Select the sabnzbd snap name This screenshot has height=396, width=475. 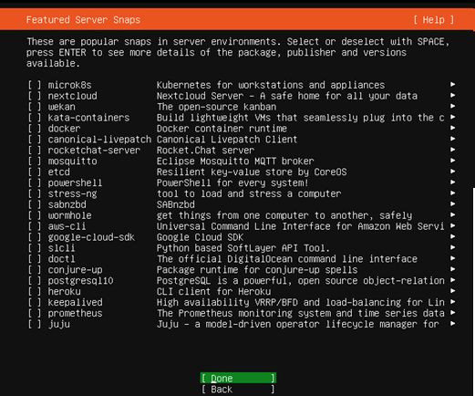(x=67, y=204)
